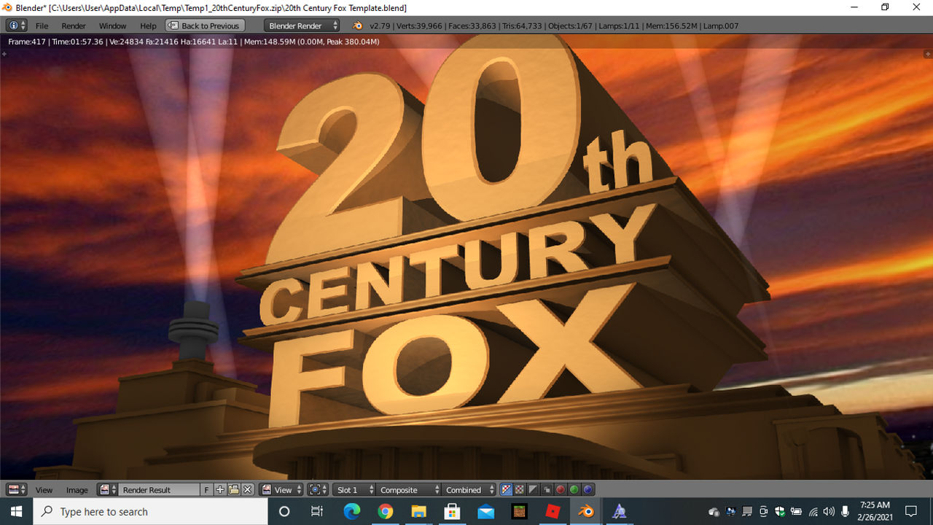
Task: Open the Mail app from the taskbar
Action: pos(486,511)
